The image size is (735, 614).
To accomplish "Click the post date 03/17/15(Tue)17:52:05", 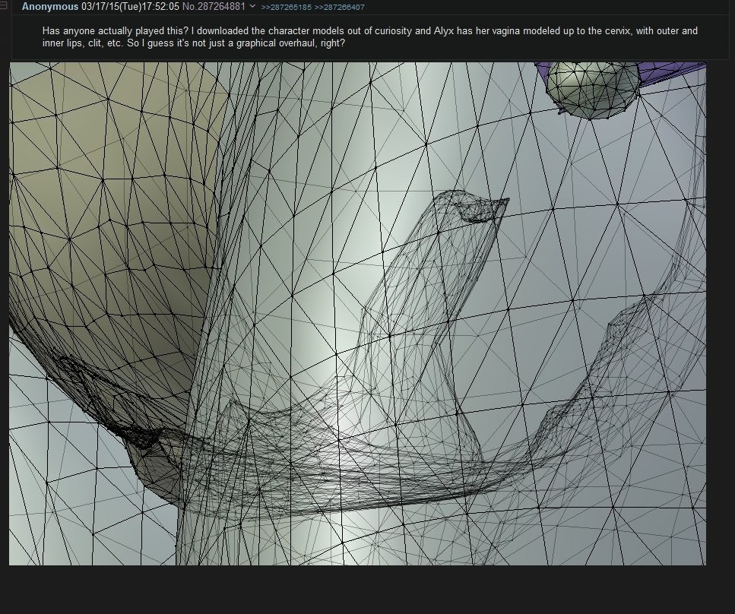I will [130, 7].
